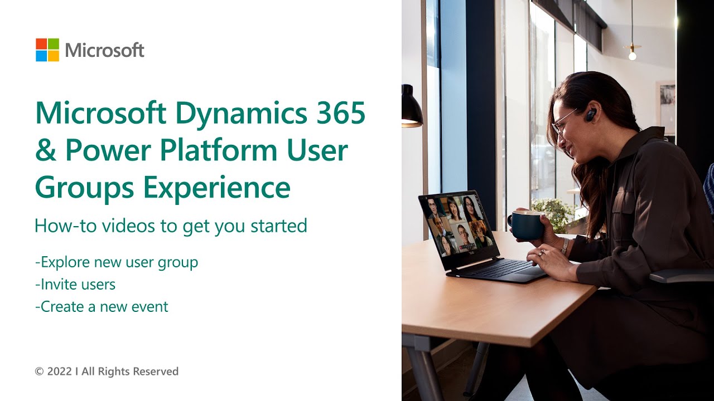This screenshot has width=714, height=401.
Task: Click the "-Explore new user group" line
Action: coord(117,262)
